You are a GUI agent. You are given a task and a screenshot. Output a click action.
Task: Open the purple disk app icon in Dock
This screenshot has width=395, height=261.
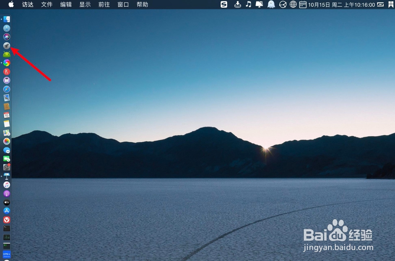pos(7,80)
